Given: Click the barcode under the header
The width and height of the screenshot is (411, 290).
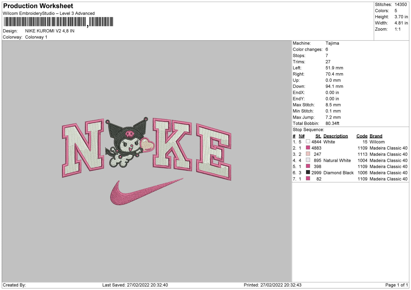Looking at the screenshot, I should tap(58, 22).
